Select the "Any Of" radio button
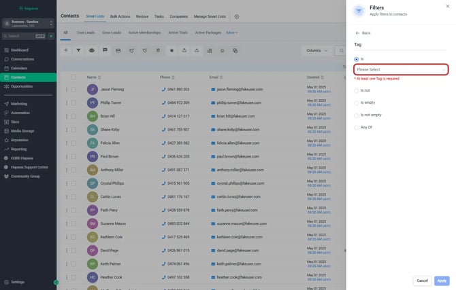The height and width of the screenshot is (290, 456). [x=356, y=127]
